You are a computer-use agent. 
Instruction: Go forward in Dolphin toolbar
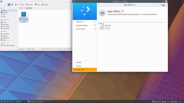pyautogui.click(x=5, y=5)
